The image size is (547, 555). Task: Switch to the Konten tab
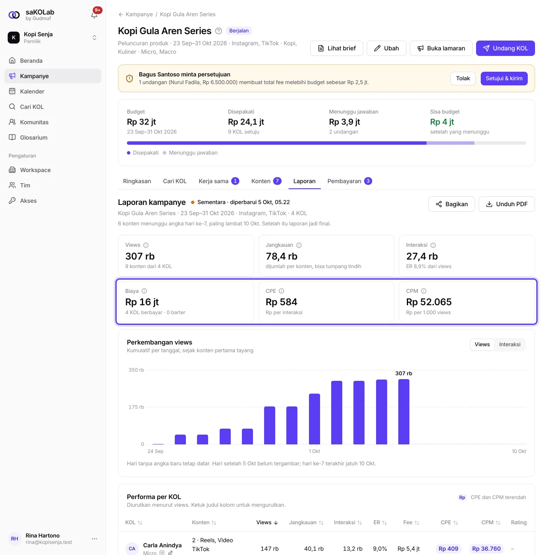266,181
